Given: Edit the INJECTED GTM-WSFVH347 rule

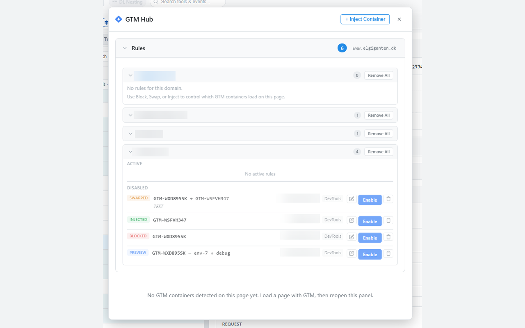Looking at the screenshot, I should (352, 220).
